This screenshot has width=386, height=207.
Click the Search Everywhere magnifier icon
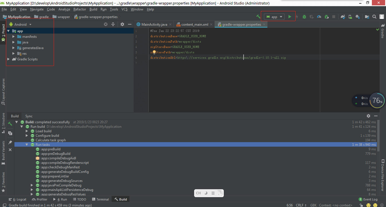point(374,17)
